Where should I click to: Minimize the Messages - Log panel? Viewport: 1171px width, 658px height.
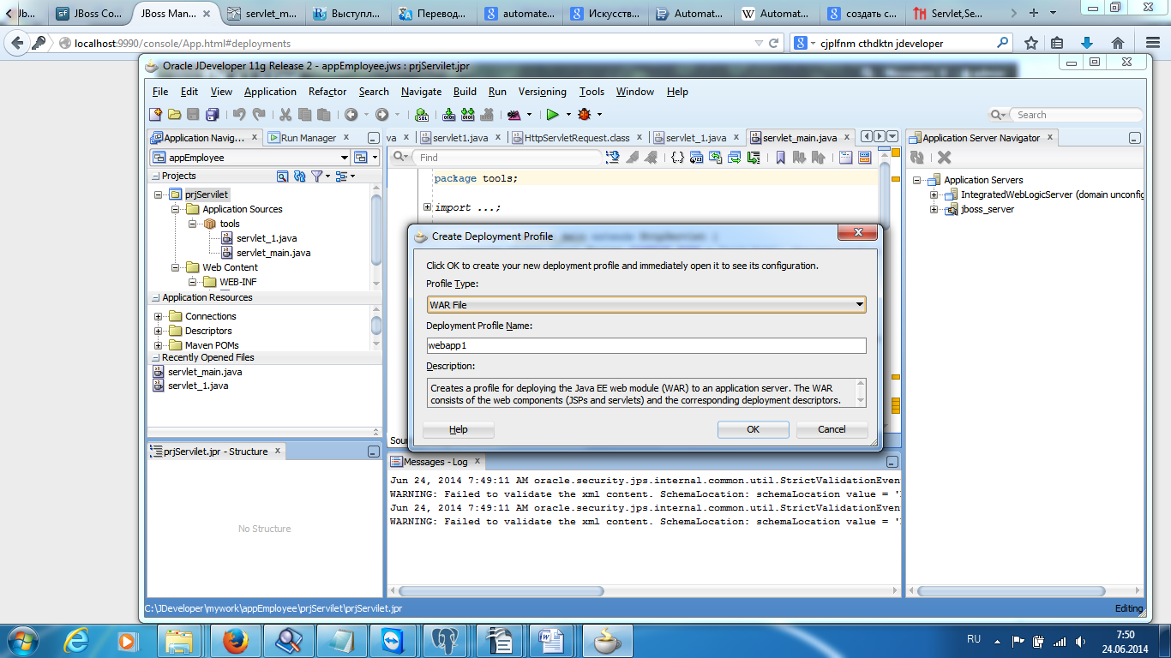pos(892,462)
